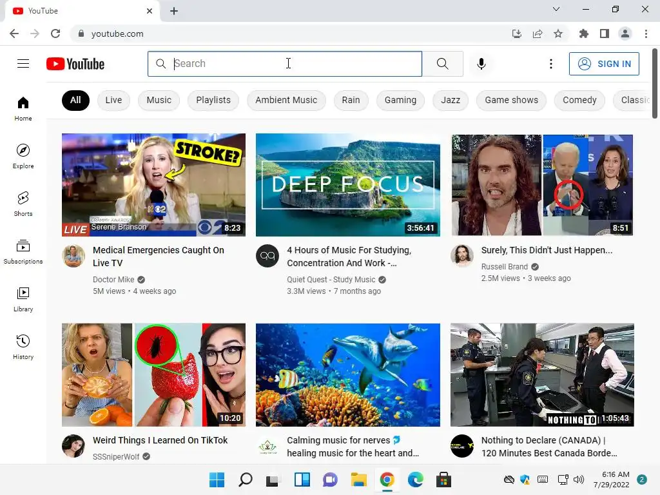Focus the YouTube search field

click(x=284, y=64)
